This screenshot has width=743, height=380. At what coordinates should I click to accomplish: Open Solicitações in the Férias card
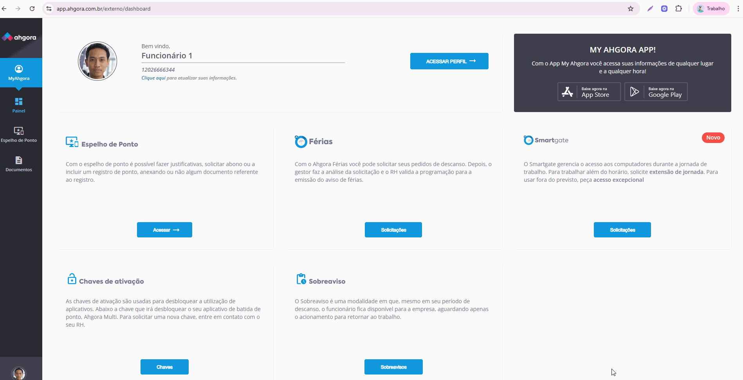[393, 230]
